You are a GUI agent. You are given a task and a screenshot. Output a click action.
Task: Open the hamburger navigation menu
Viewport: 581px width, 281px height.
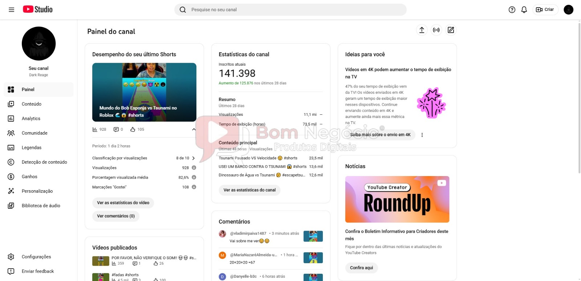tap(11, 10)
